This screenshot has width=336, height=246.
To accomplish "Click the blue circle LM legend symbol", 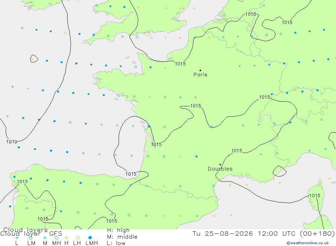I will coord(31,238).
